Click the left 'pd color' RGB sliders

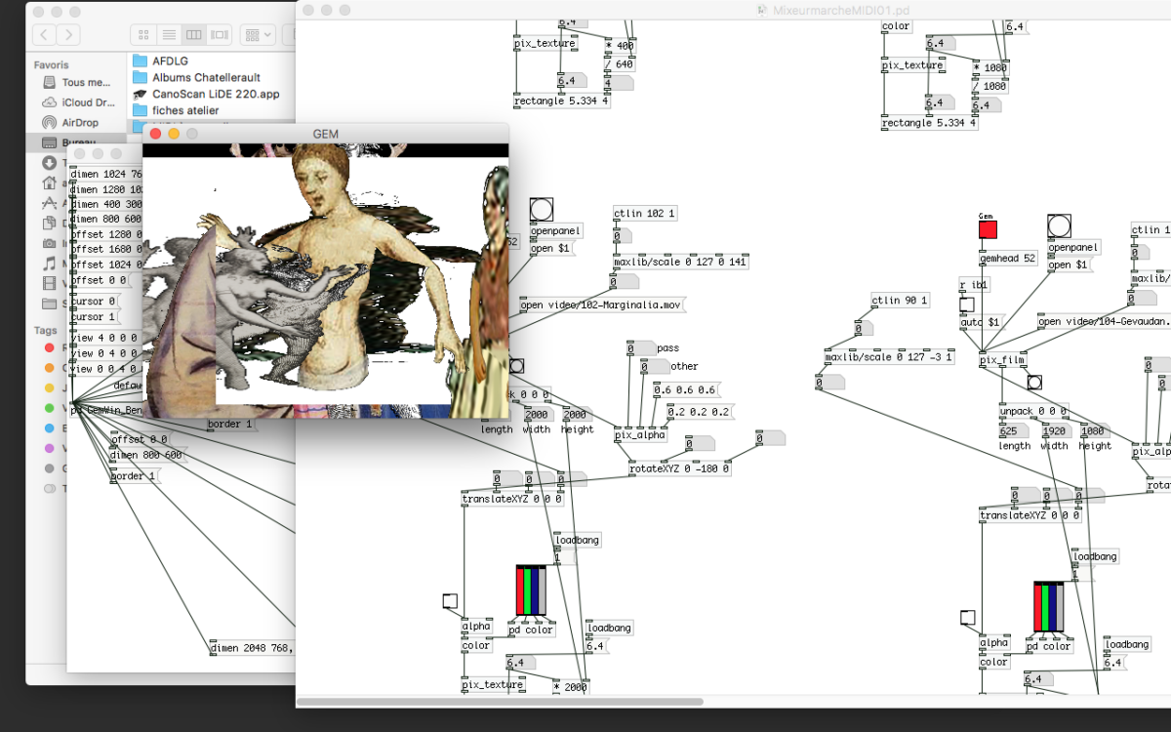click(x=531, y=590)
